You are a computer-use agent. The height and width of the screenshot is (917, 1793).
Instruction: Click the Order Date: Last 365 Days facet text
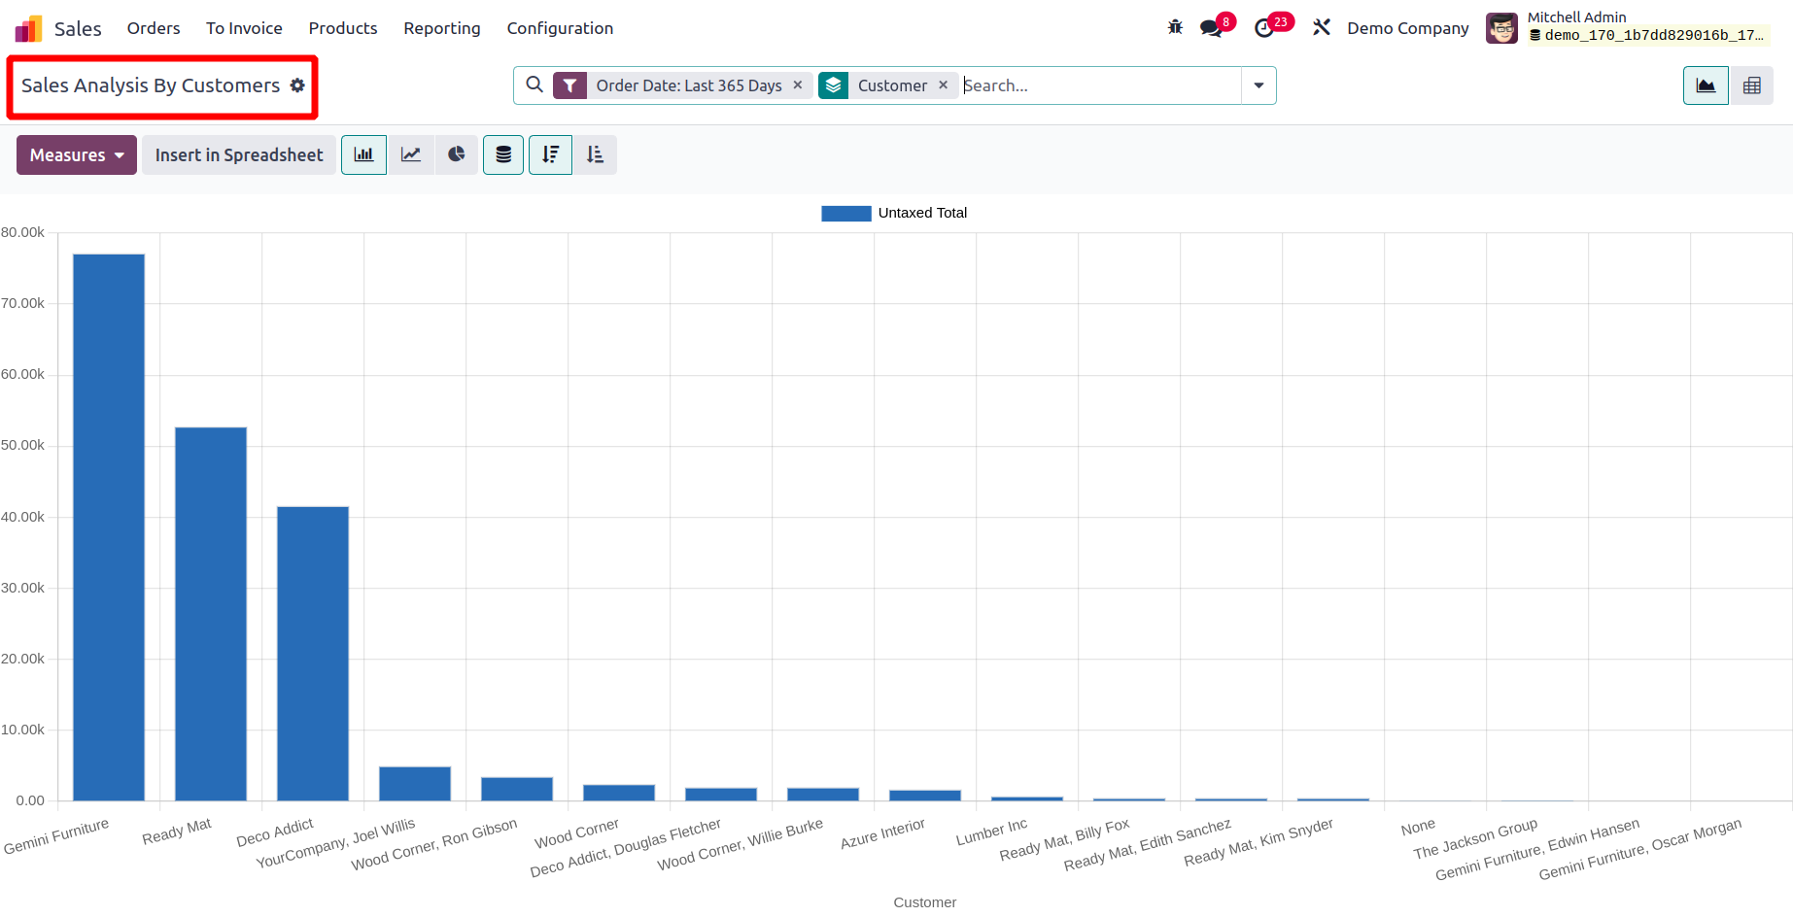tap(689, 85)
